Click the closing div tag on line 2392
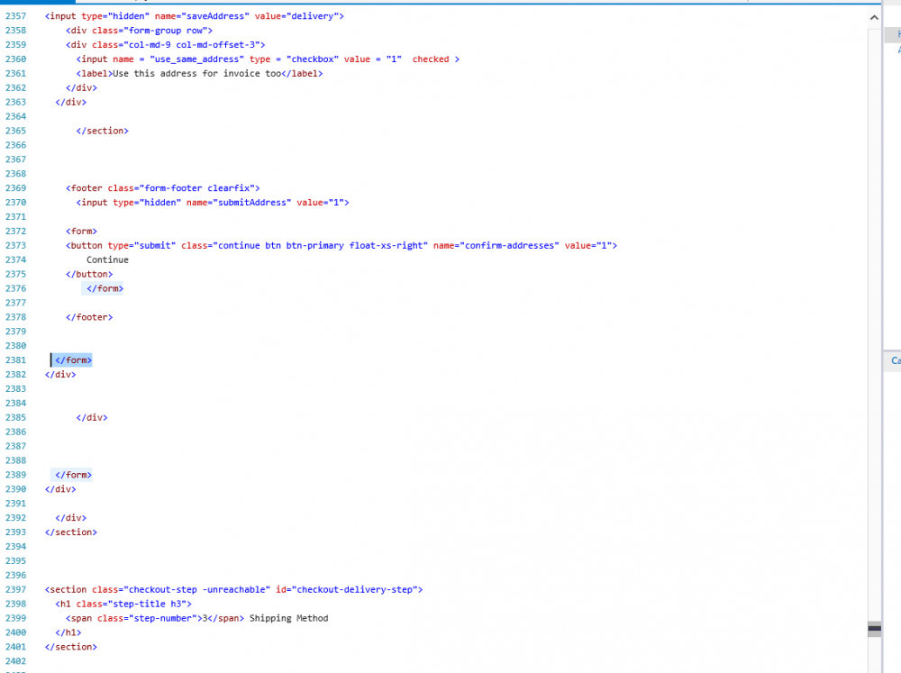901x673 pixels. coord(70,518)
